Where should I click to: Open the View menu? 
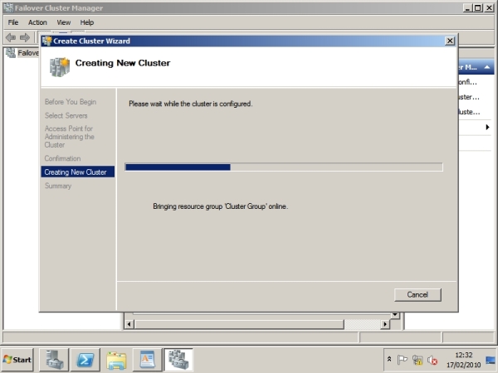point(64,22)
